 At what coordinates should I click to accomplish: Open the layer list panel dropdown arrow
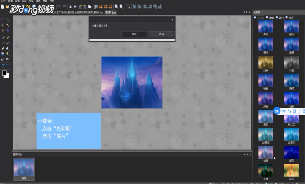coord(244,154)
